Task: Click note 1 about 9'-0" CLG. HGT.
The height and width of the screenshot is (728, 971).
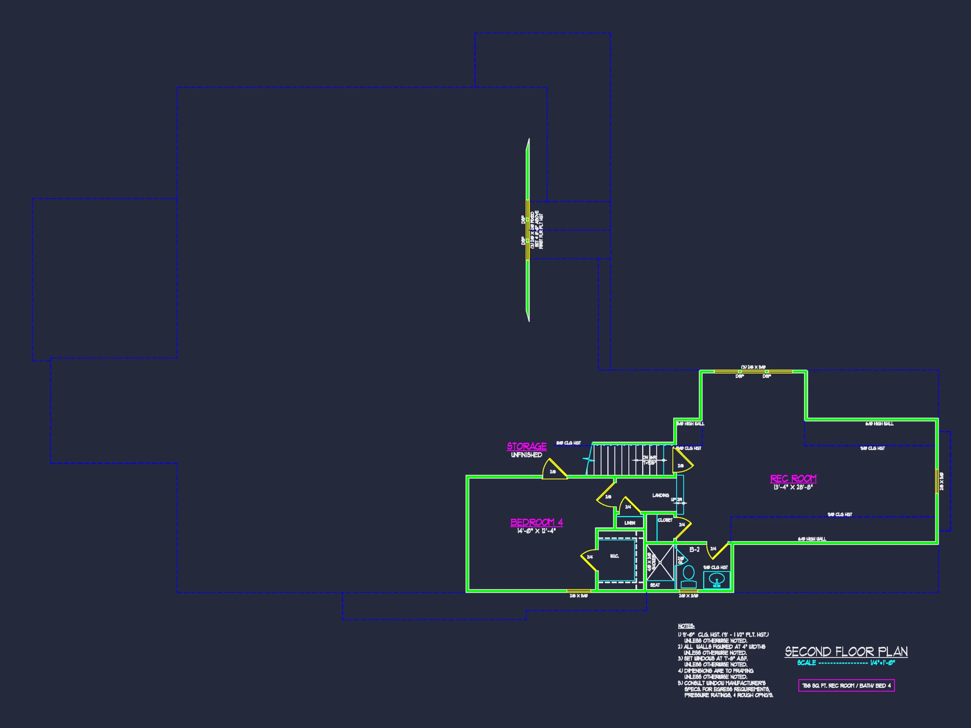Action: click(723, 638)
